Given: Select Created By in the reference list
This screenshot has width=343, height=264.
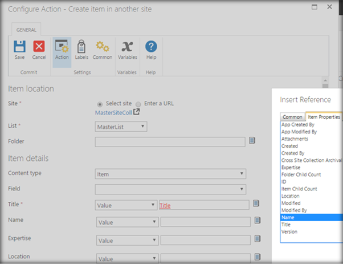Looking at the screenshot, I should (x=293, y=153).
